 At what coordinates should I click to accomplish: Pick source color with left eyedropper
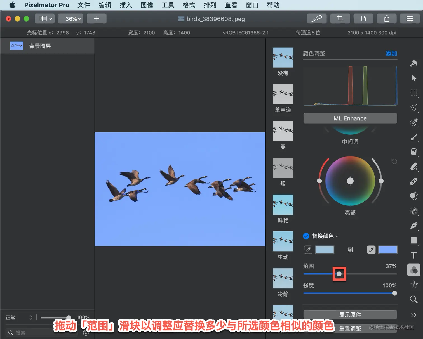(308, 250)
